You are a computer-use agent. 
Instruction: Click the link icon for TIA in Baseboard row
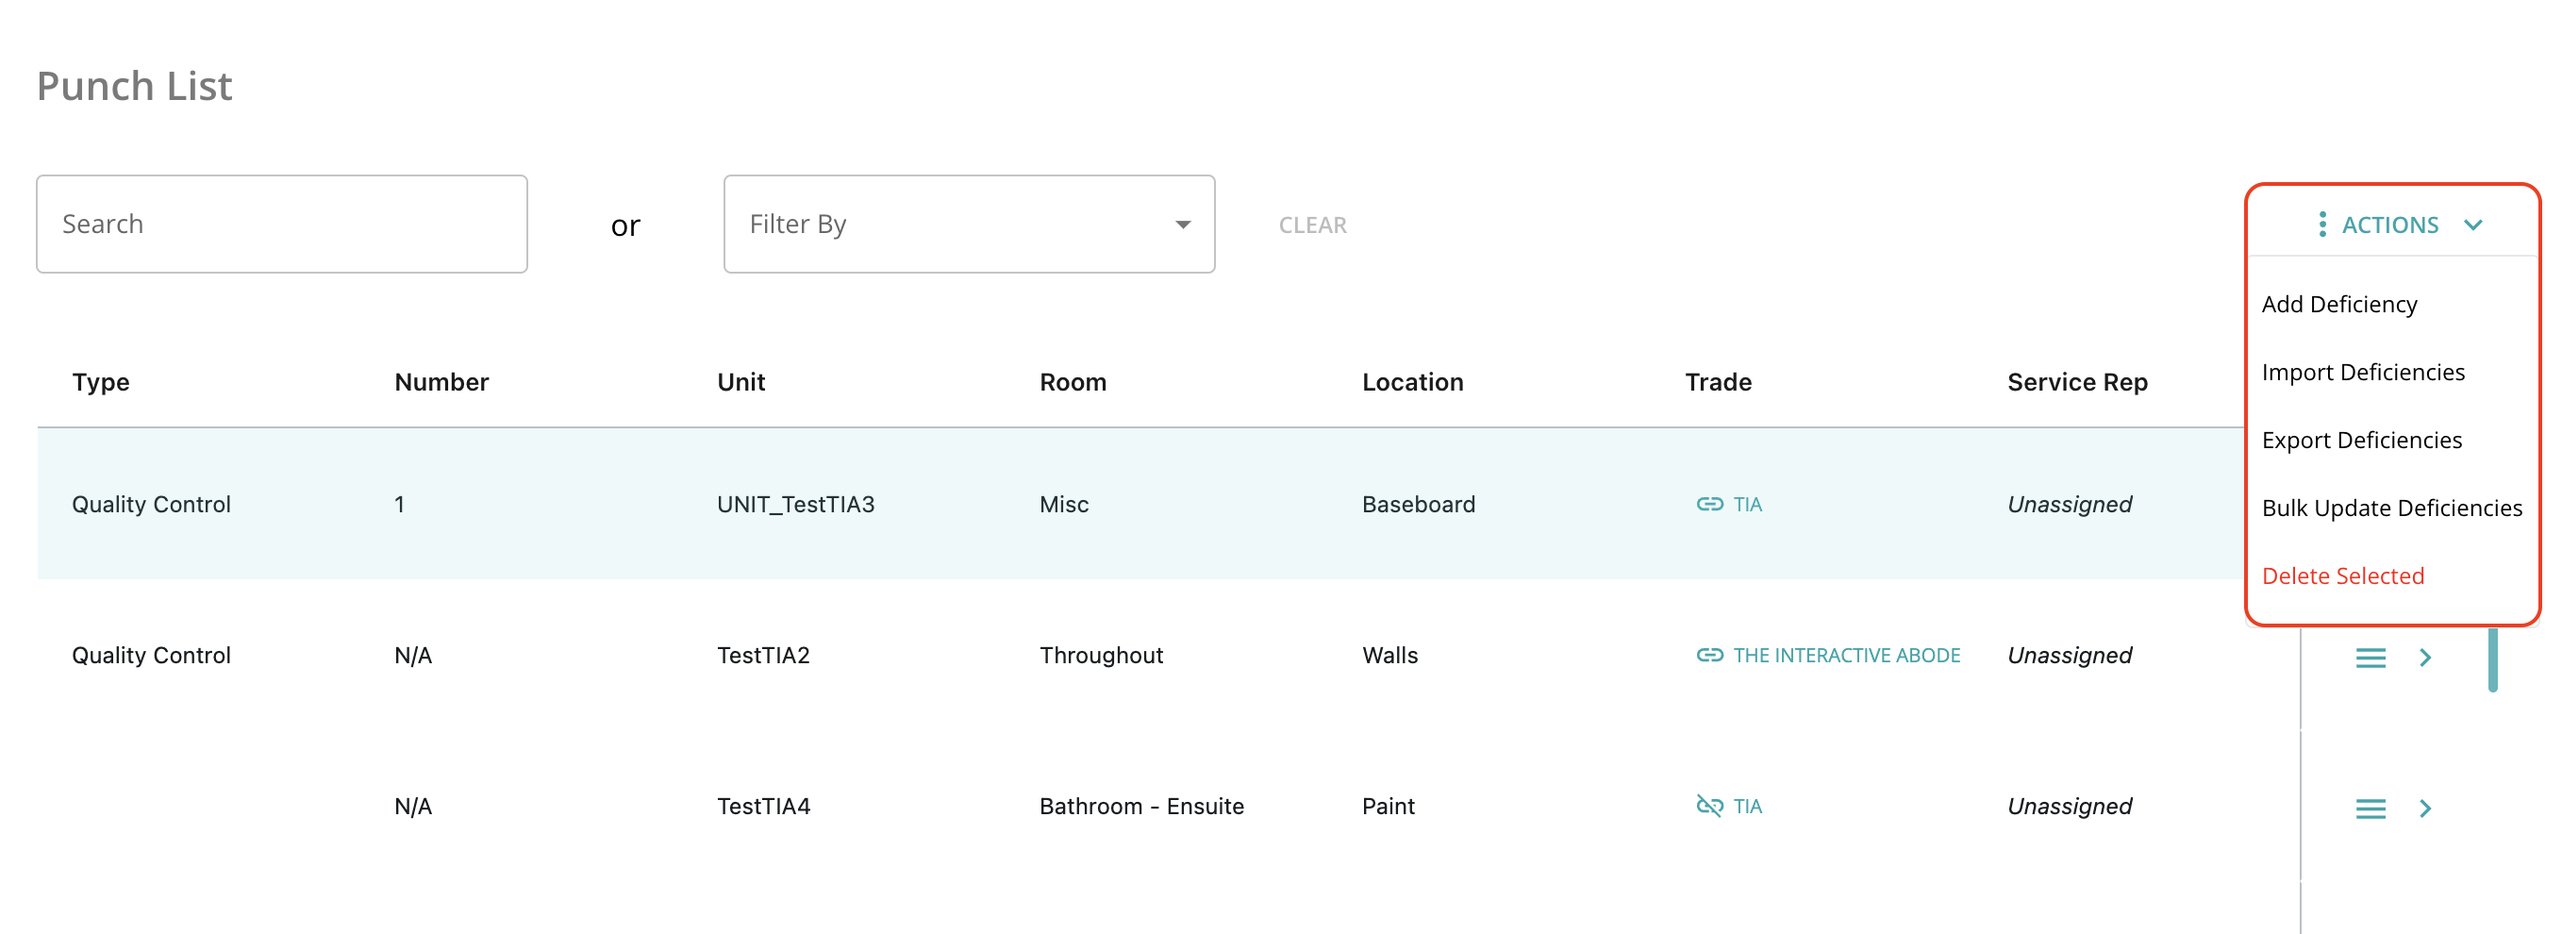[1708, 505]
